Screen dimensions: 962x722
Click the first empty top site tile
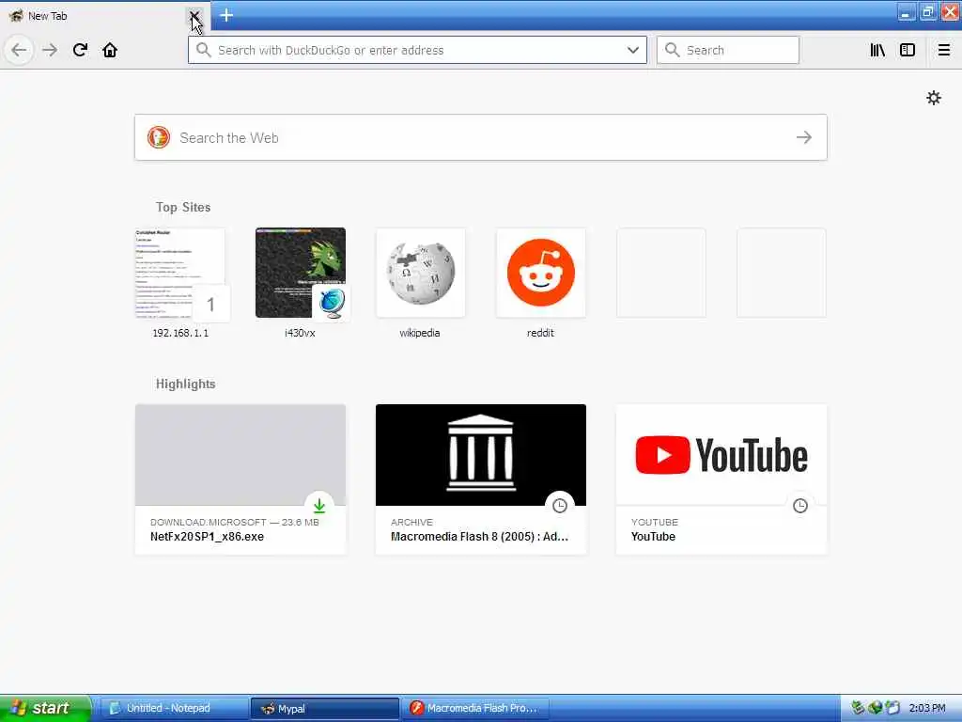(x=660, y=273)
